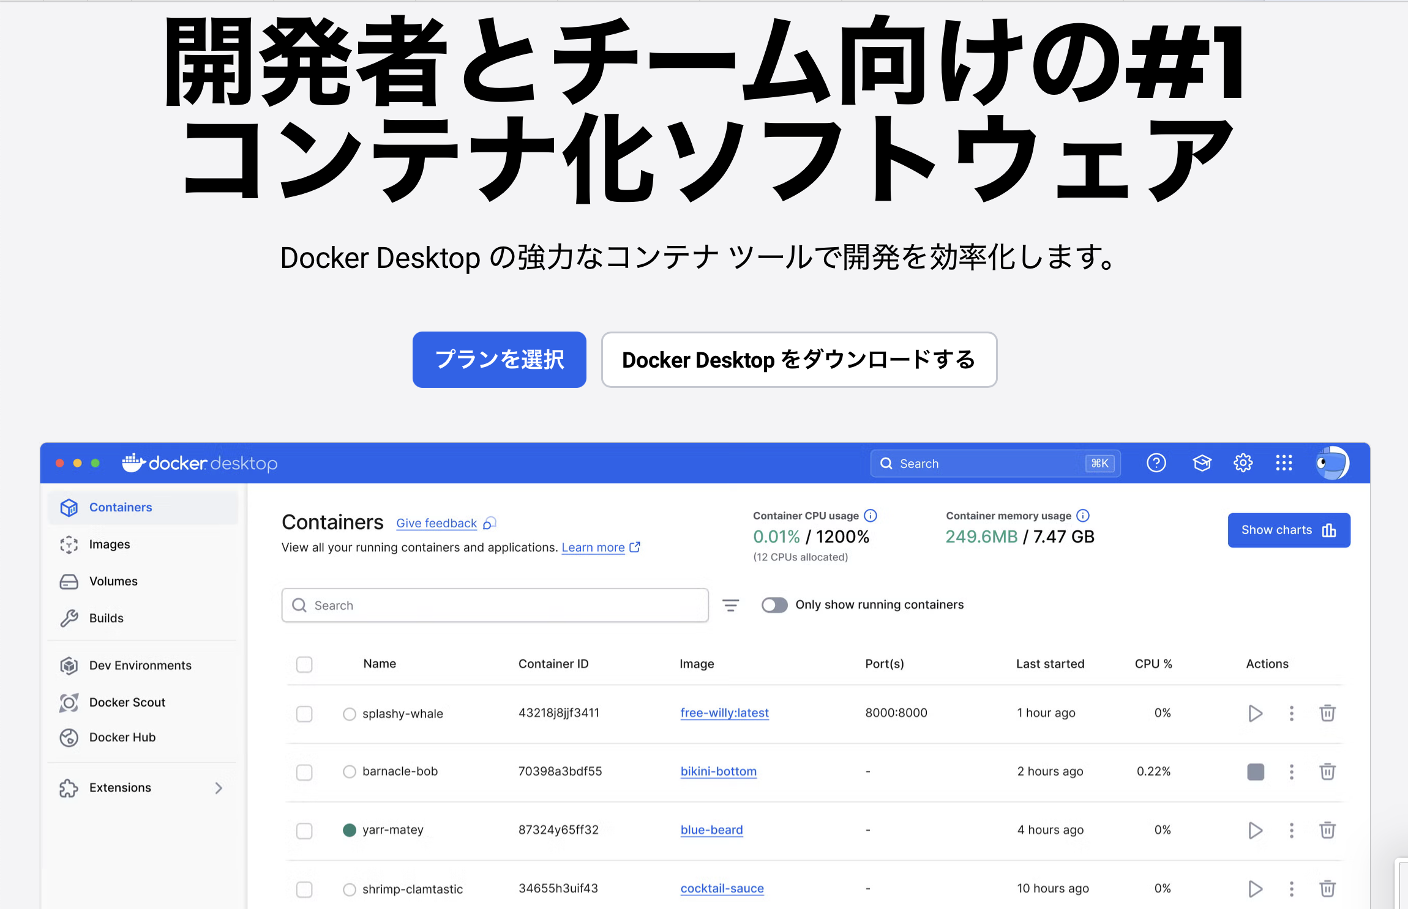This screenshot has height=909, width=1408.
Task: Check the barnacle-bob row checkbox
Action: point(304,773)
